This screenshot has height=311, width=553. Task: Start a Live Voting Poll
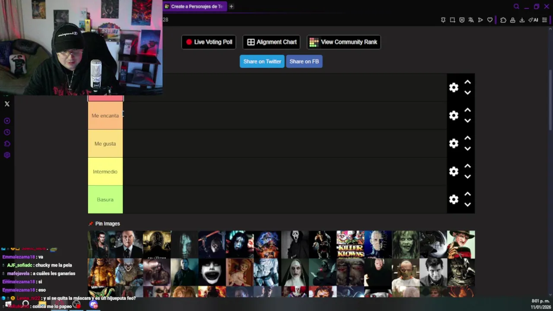click(x=209, y=42)
